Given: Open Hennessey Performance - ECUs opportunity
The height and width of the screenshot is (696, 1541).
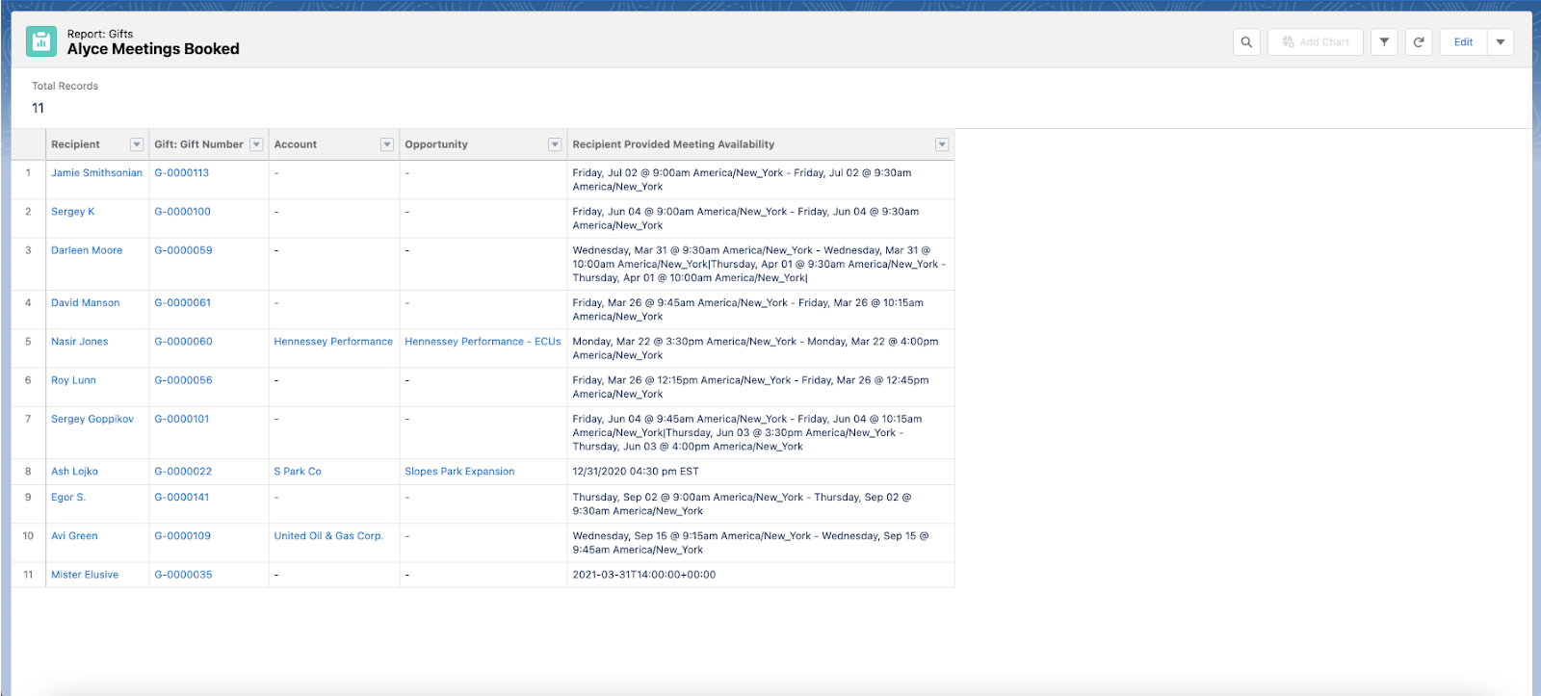Looking at the screenshot, I should (x=483, y=342).
